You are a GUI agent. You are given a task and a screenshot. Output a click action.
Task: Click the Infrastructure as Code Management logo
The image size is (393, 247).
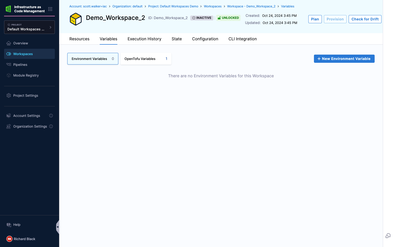pyautogui.click(x=8, y=9)
